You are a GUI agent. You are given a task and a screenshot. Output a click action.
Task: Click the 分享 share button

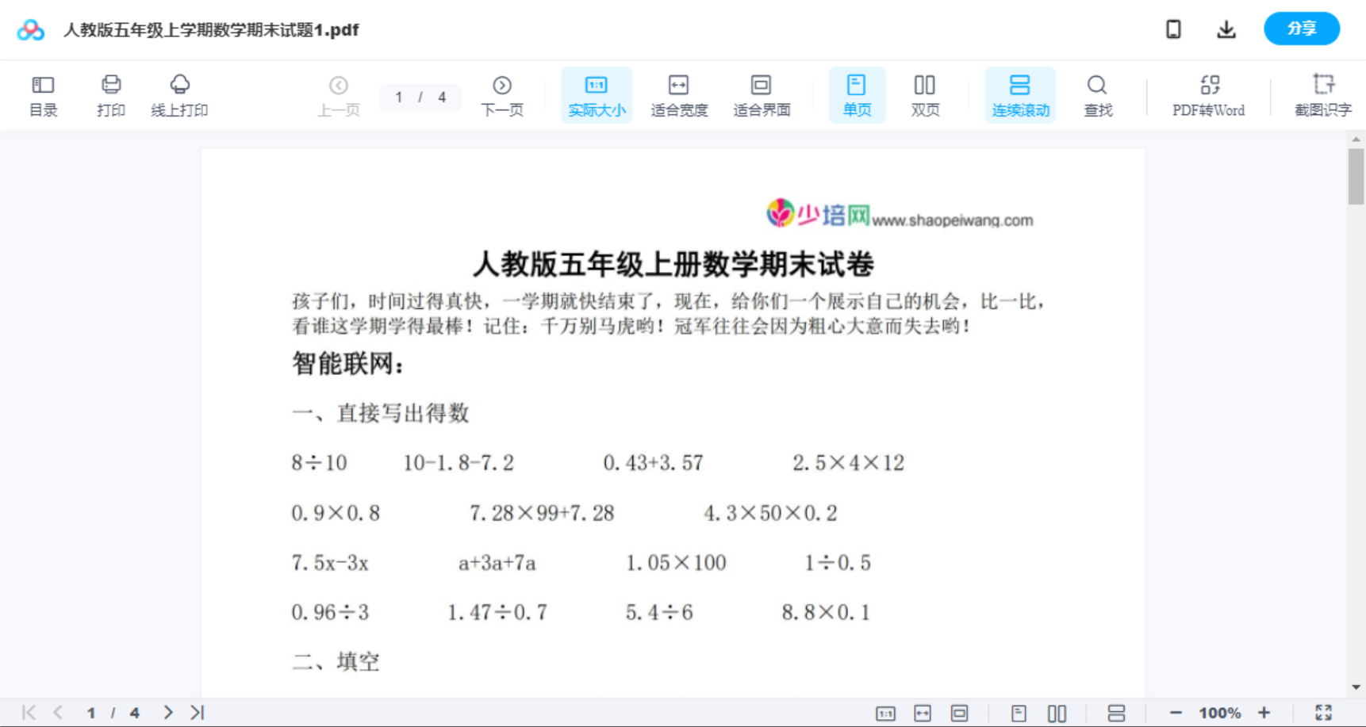point(1301,29)
